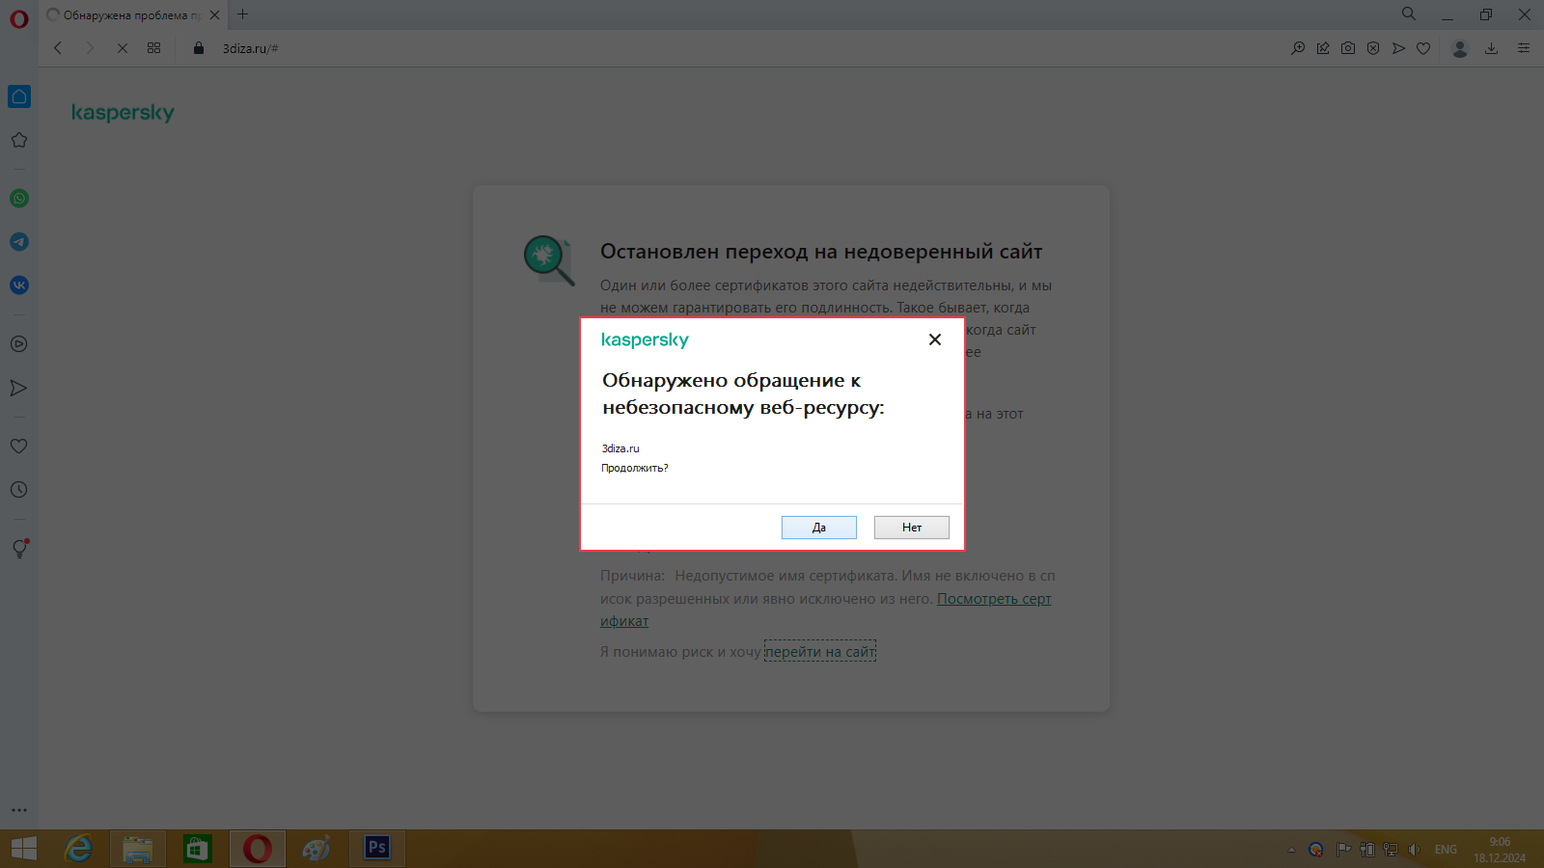Open a new tab with plus button
Viewport: 1544px width, 868px height.
click(x=243, y=14)
